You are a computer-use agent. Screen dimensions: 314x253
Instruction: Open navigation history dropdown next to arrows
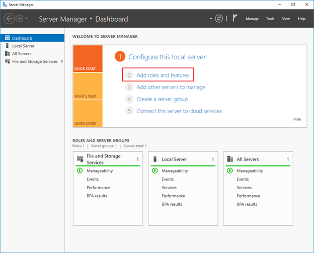[x=27, y=19]
